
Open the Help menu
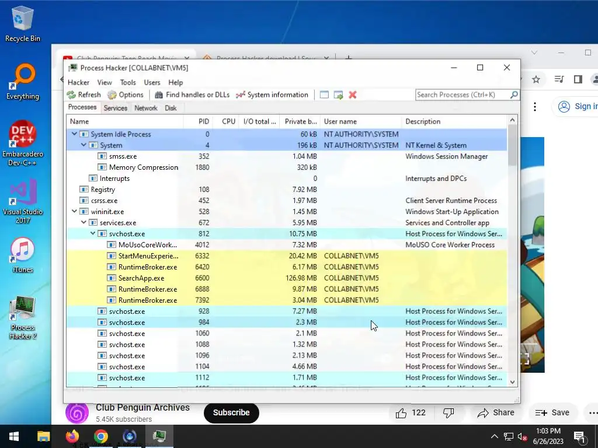click(176, 82)
